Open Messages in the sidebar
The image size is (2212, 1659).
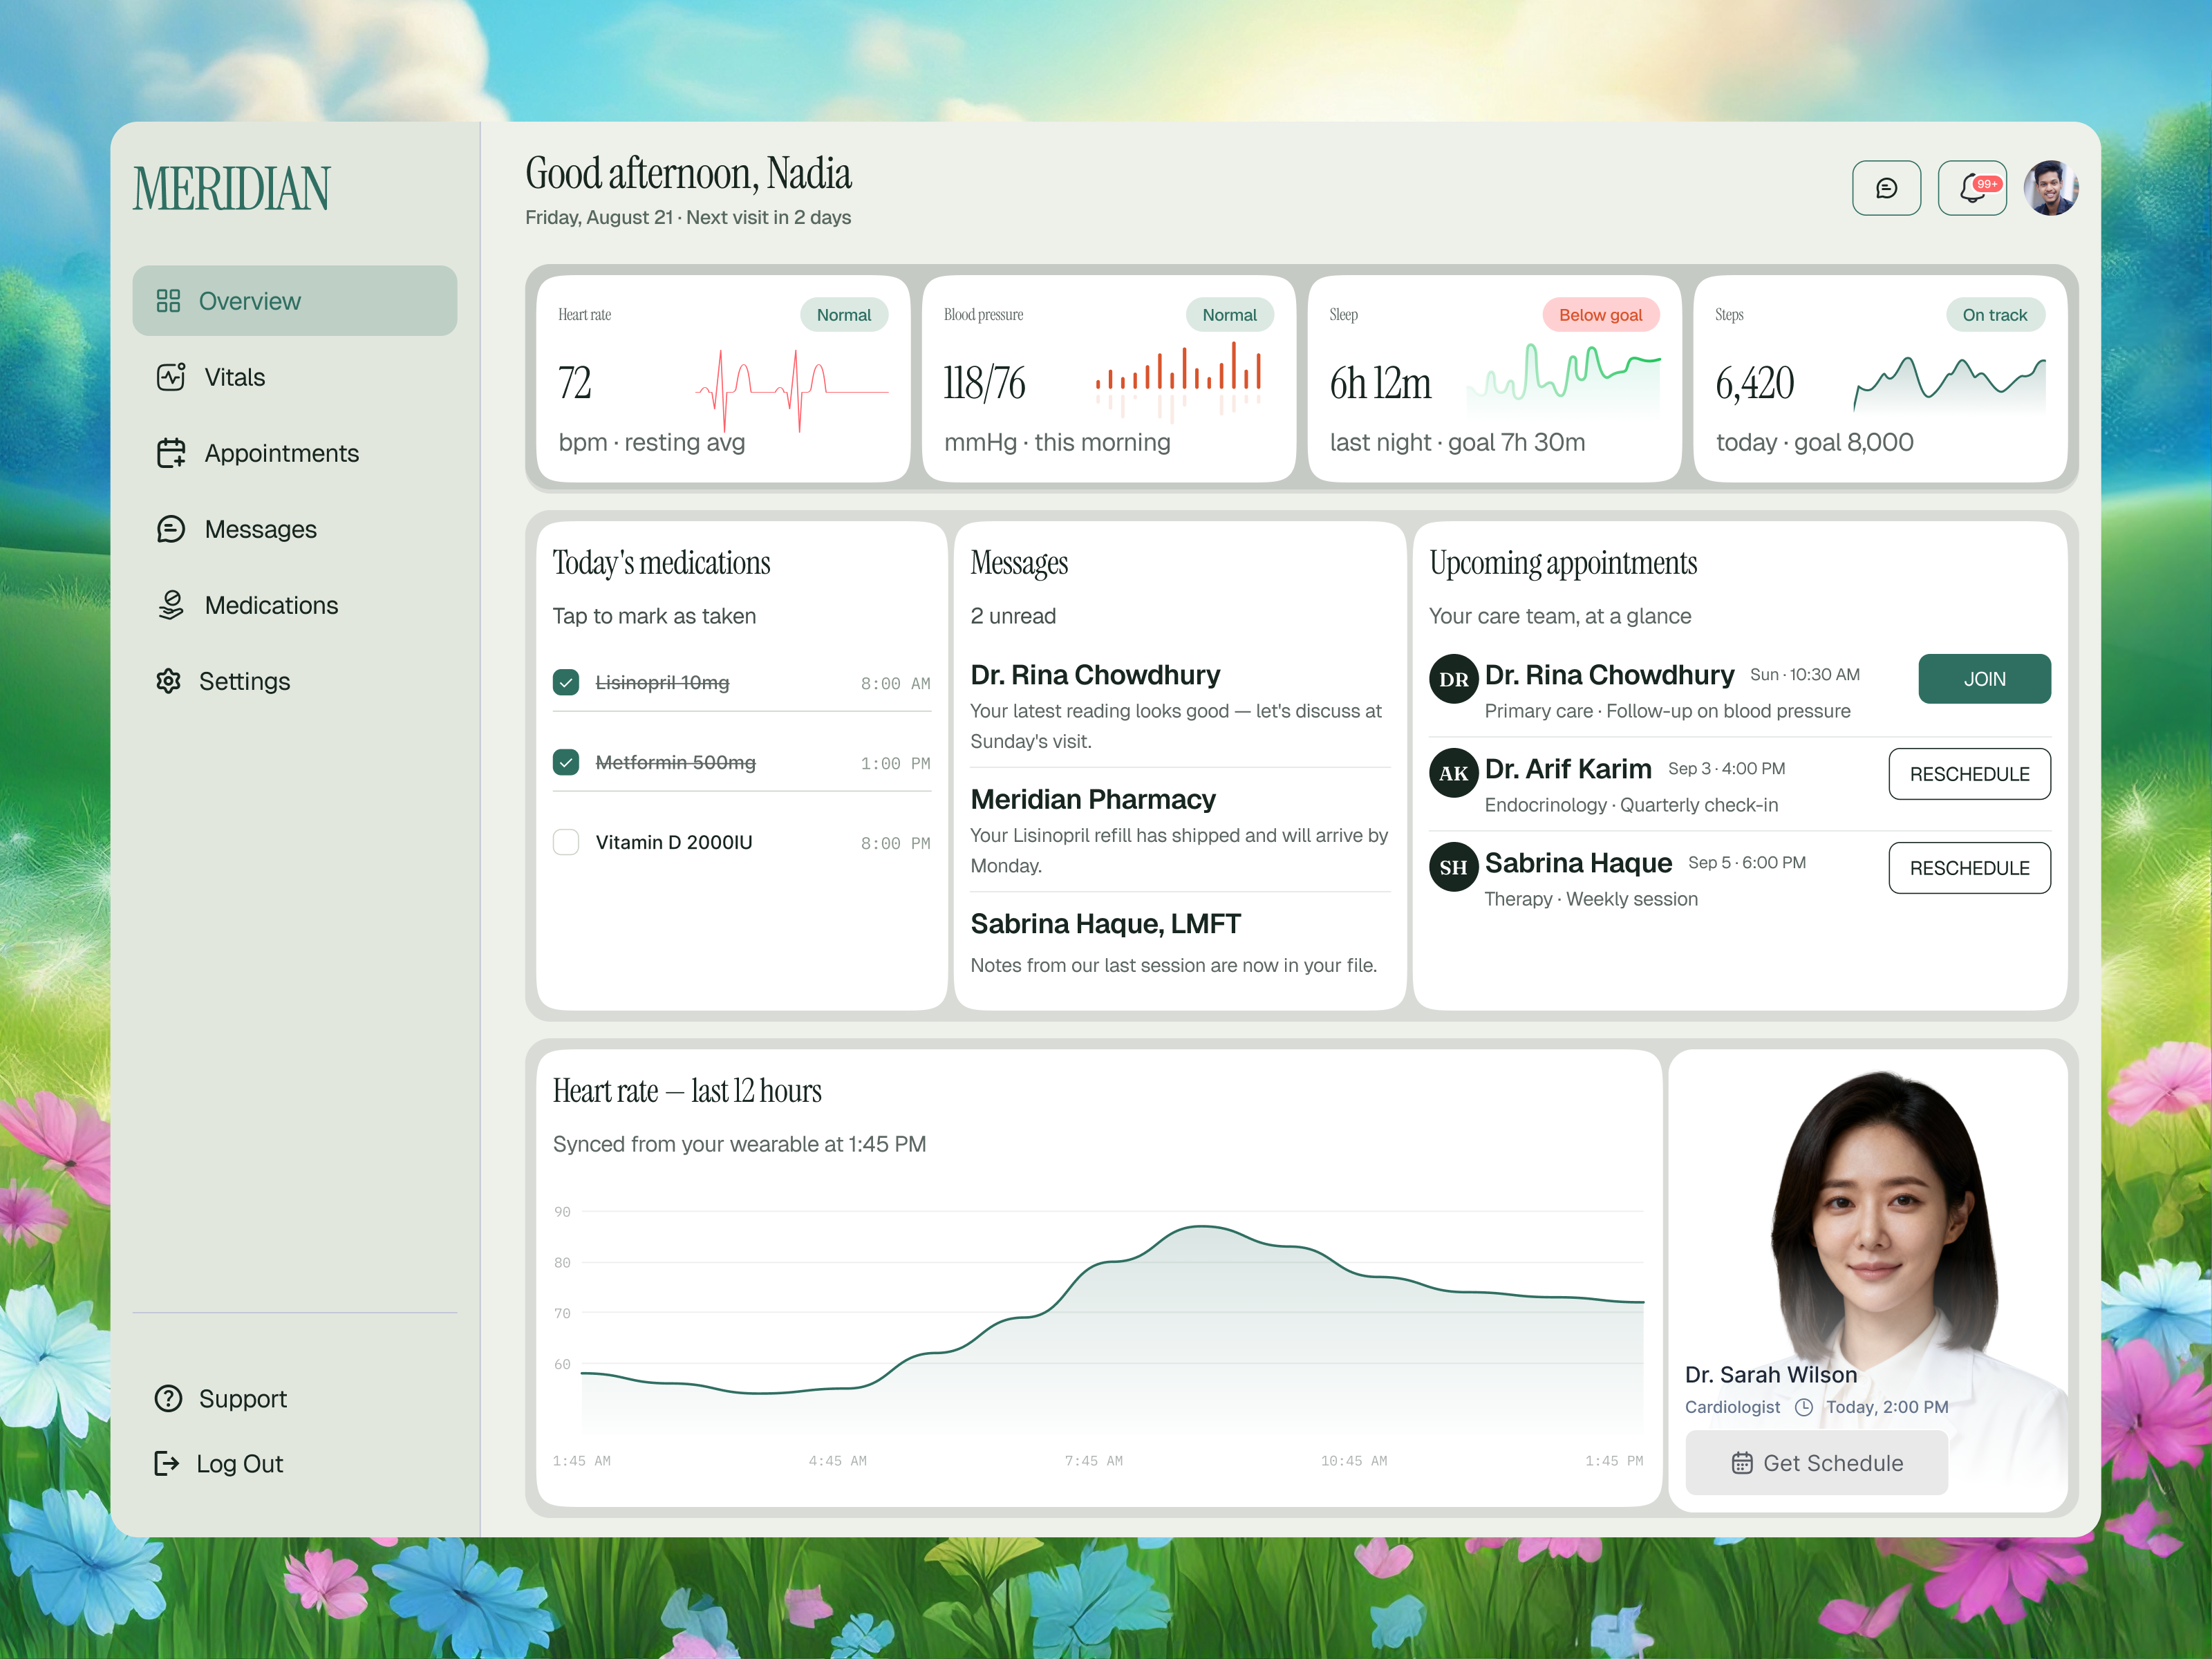[295, 529]
